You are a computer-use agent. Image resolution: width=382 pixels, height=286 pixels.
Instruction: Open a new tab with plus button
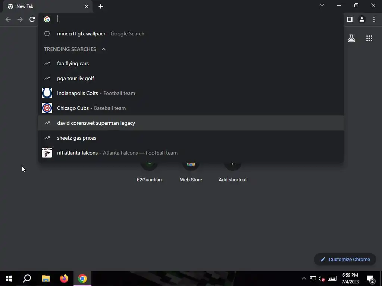(101, 6)
